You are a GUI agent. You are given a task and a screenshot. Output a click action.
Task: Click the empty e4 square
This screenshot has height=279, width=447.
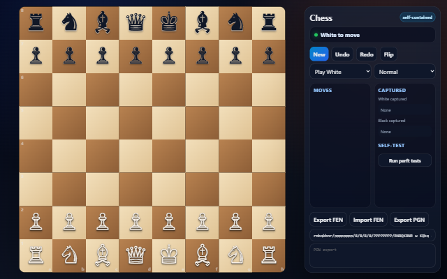pyautogui.click(x=169, y=156)
